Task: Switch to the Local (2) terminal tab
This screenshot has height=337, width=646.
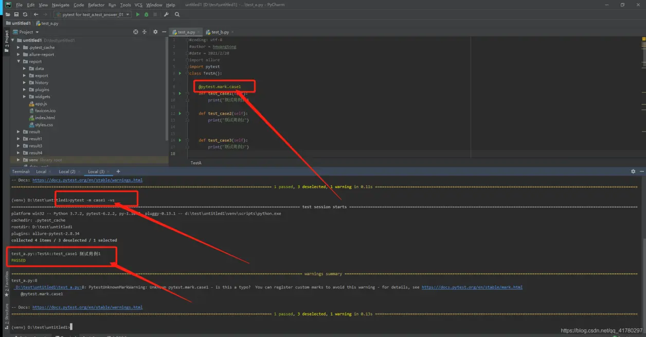Action: click(x=67, y=172)
